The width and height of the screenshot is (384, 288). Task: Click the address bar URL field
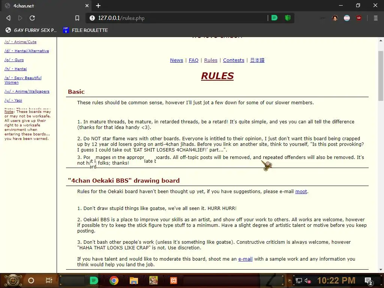click(x=181, y=18)
